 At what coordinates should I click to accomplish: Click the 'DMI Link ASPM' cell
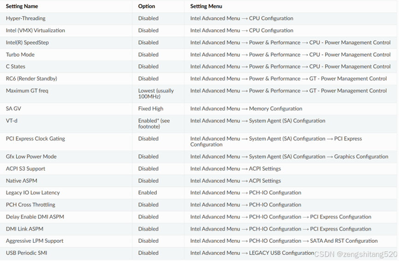[x=25, y=229]
